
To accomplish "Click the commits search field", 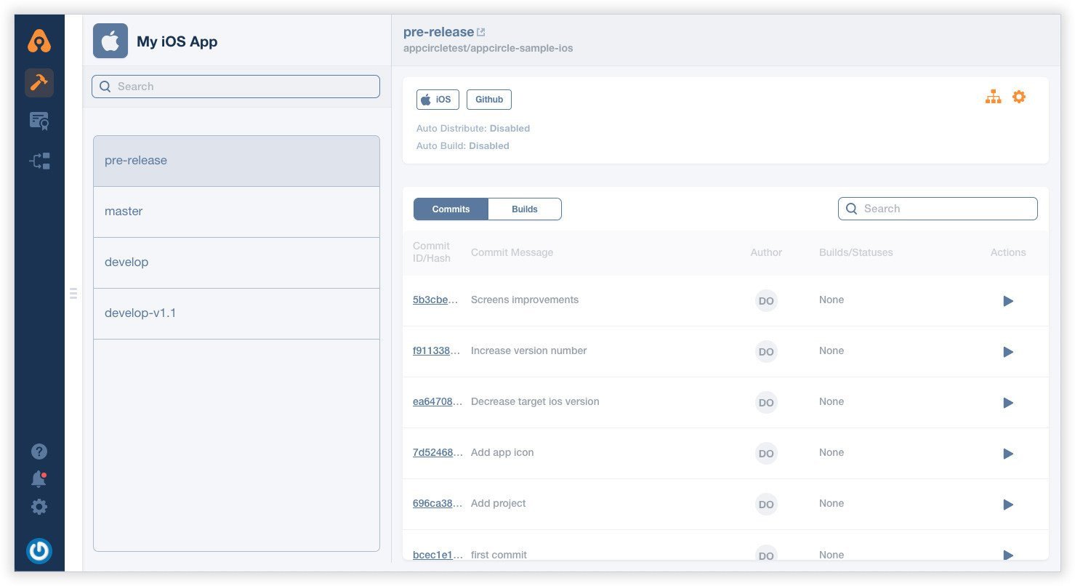I will click(x=937, y=209).
